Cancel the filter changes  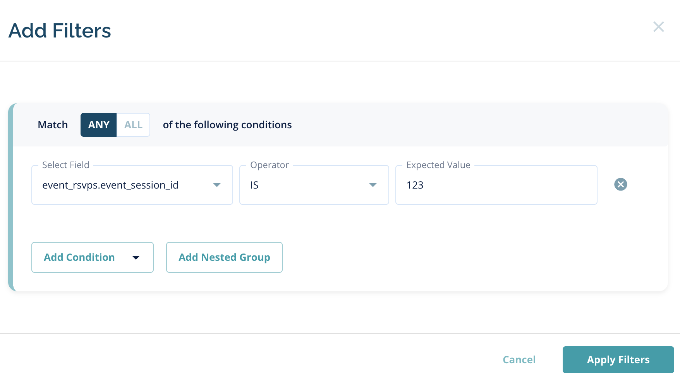click(519, 360)
